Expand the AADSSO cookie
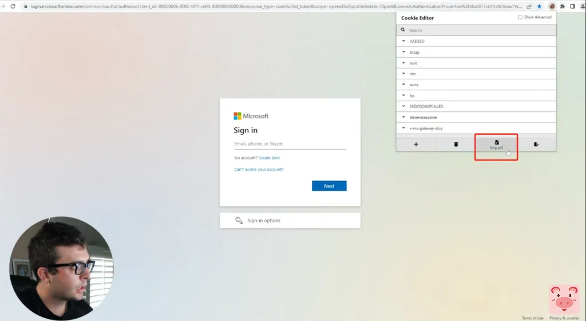 coord(476,41)
